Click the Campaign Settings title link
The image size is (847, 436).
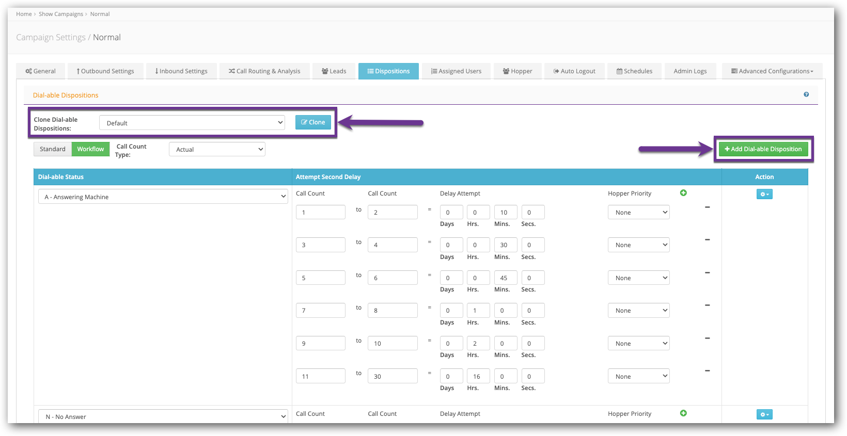51,37
